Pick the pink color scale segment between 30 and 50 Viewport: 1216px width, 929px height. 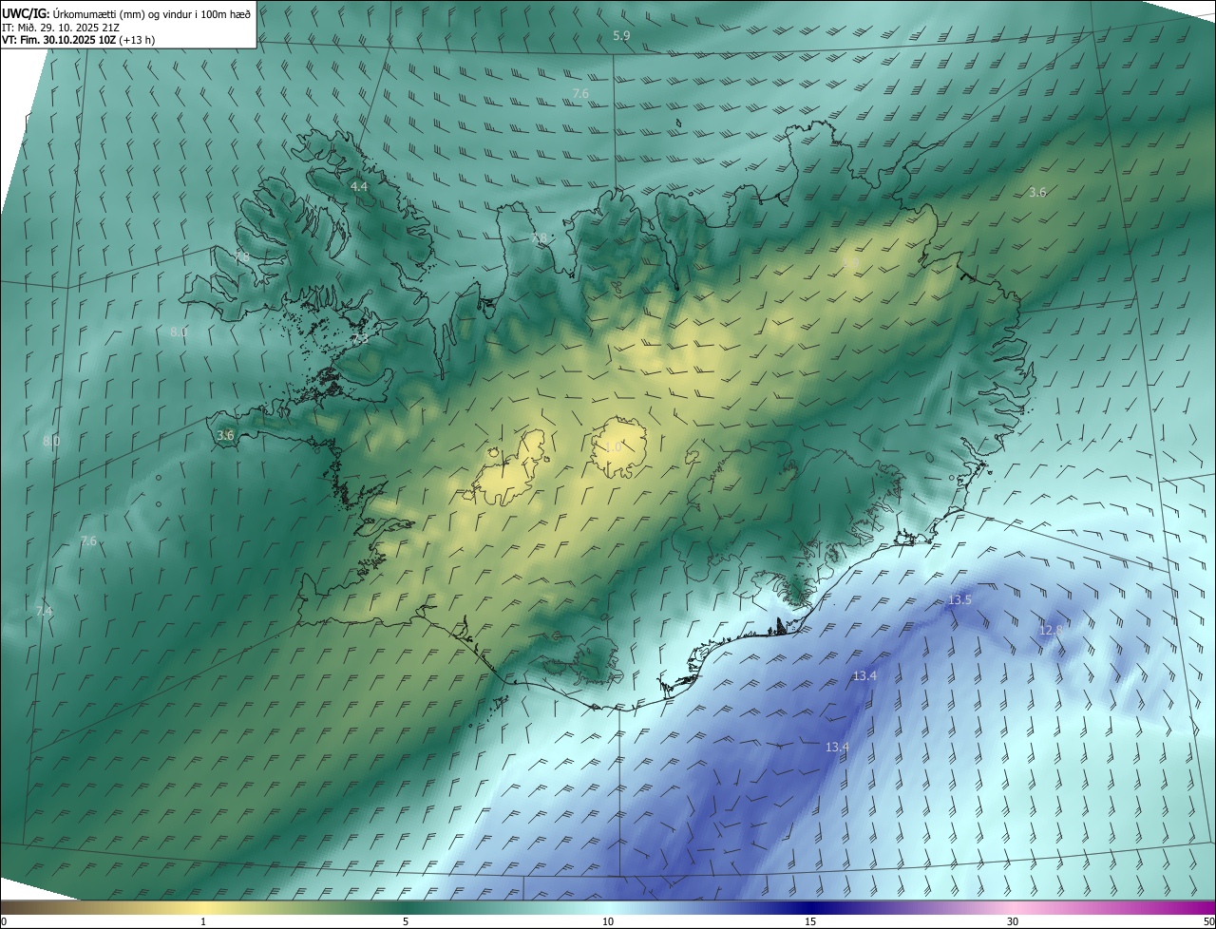(1114, 907)
